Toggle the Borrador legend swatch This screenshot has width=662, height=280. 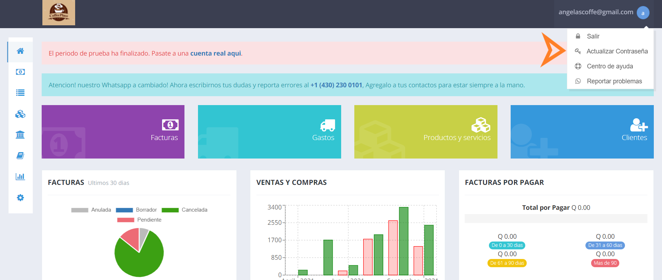click(x=124, y=210)
